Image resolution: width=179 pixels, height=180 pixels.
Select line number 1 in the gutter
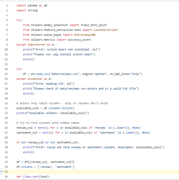(x=7, y=6)
